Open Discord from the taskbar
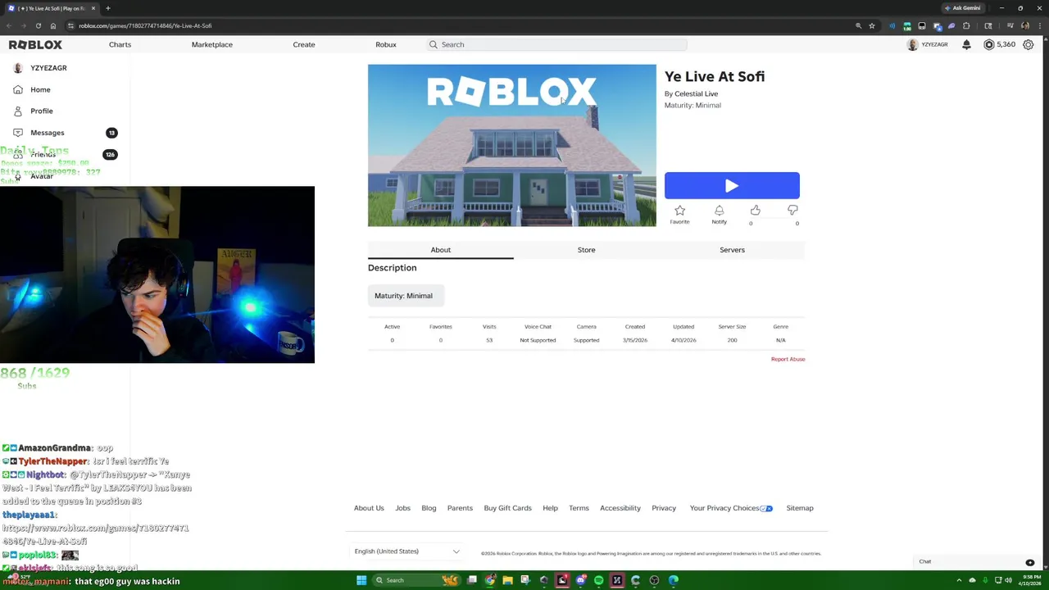Screen dimensions: 1049x590 [580, 580]
